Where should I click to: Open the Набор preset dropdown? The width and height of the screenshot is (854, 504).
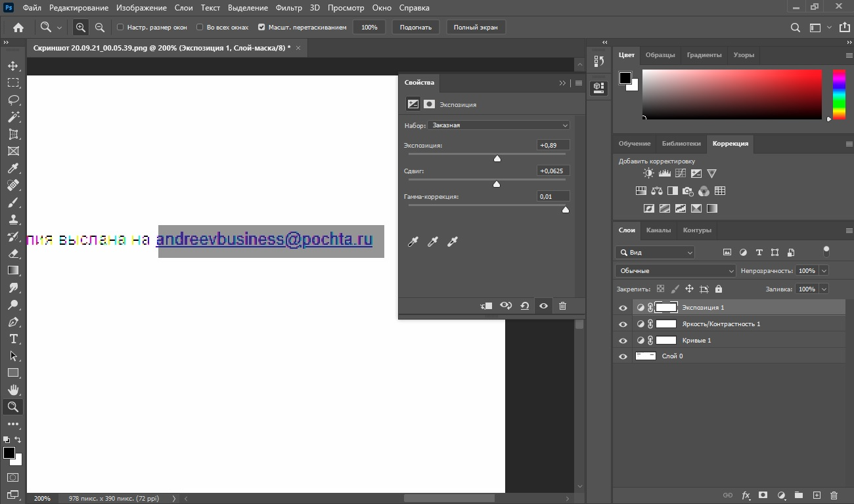(499, 125)
